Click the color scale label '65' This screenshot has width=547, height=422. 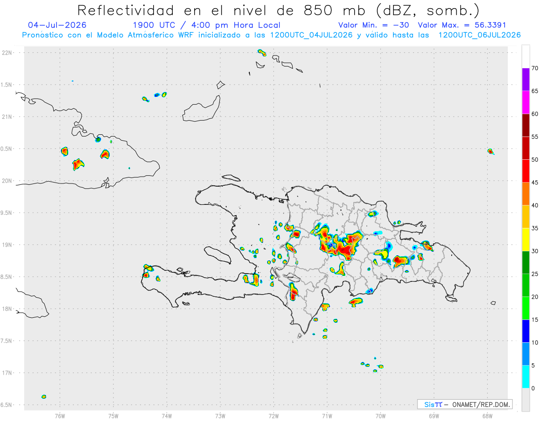coord(535,91)
